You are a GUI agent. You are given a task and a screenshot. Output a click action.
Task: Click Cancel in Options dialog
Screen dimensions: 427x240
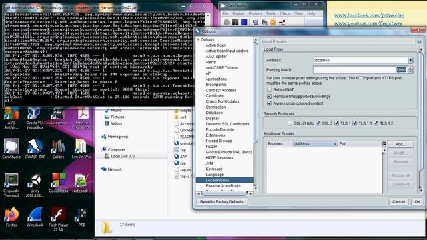click(399, 202)
